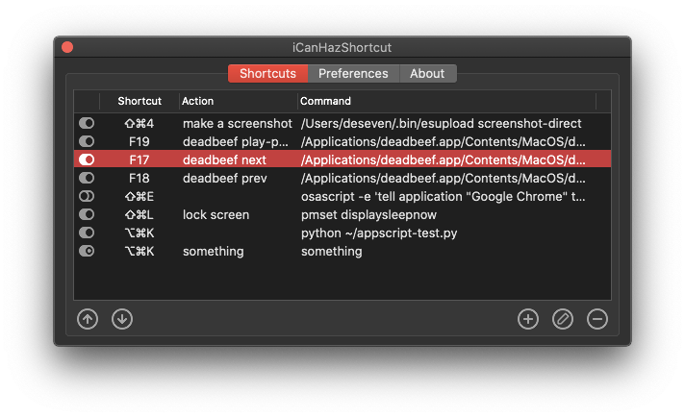Screen dimensions: 685x417
Task: Enable the osascript Google Chrome shortcut
Action: 87,196
